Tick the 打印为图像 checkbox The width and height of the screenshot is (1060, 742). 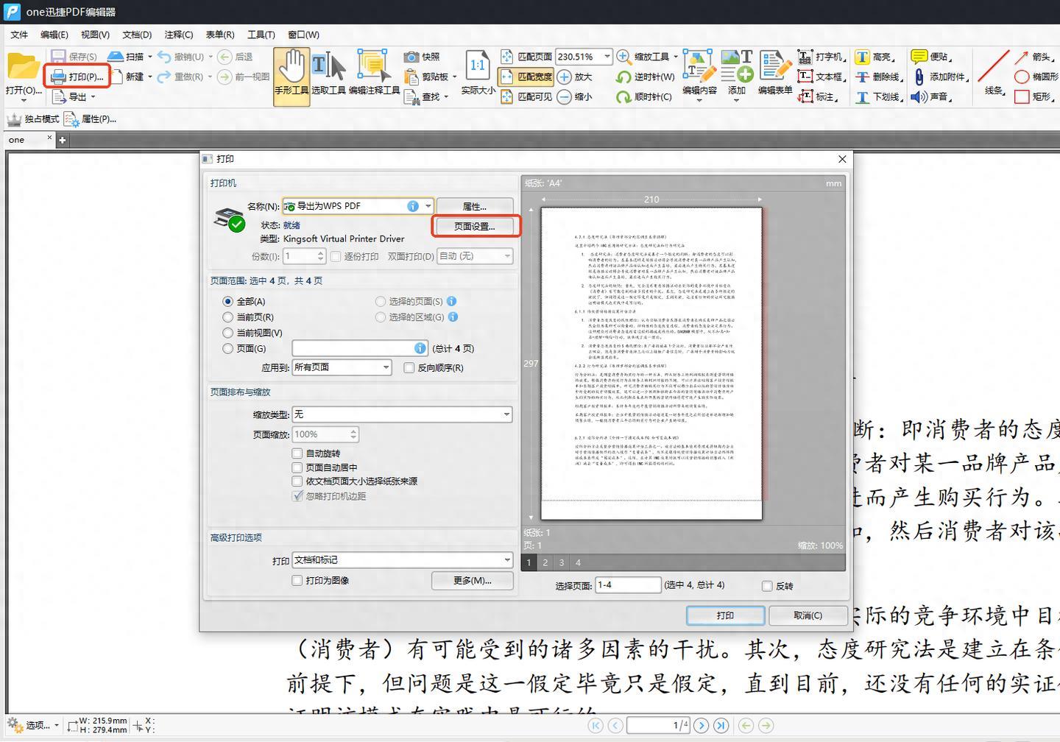[x=297, y=581]
